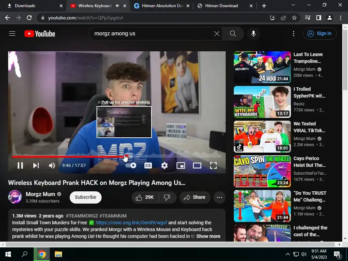The height and width of the screenshot is (261, 348).
Task: Turn on closed captions
Action: tap(148, 166)
